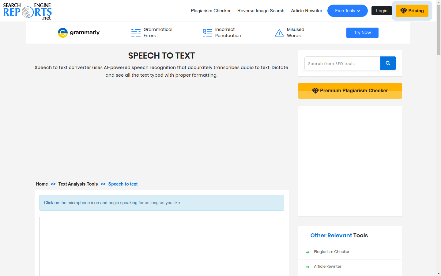441x276 pixels.
Task: Click the Search Engine Reports logo
Action: [27, 11]
